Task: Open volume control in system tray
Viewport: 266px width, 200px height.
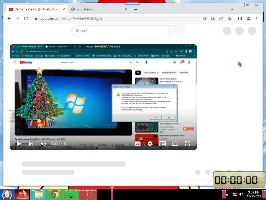Action: 241,194
